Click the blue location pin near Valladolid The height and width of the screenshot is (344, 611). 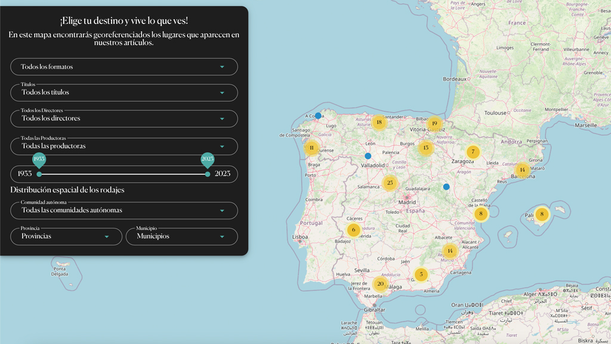[x=368, y=156]
